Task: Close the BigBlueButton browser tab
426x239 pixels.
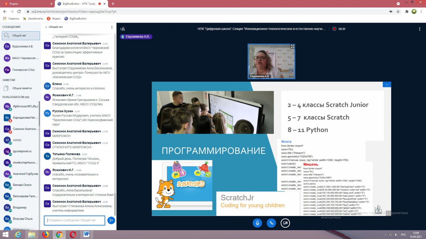Action: click(104, 4)
